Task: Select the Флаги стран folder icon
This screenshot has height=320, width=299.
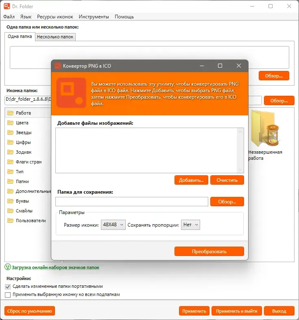Action: pos(10,162)
